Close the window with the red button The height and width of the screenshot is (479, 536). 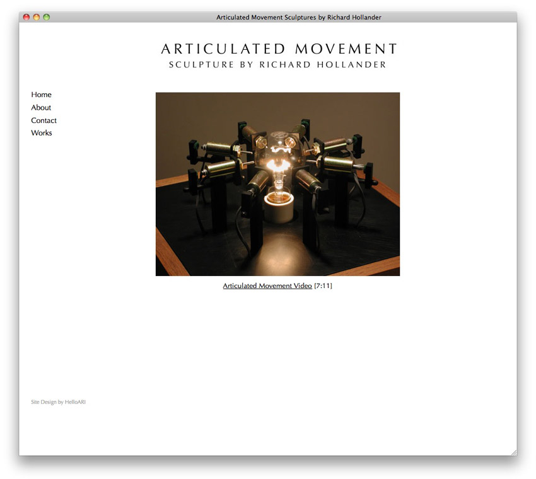point(26,17)
